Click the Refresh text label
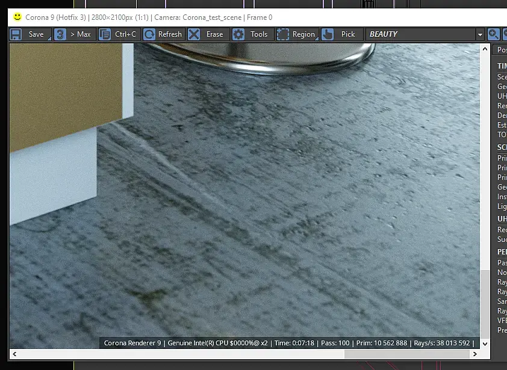 [x=170, y=34]
